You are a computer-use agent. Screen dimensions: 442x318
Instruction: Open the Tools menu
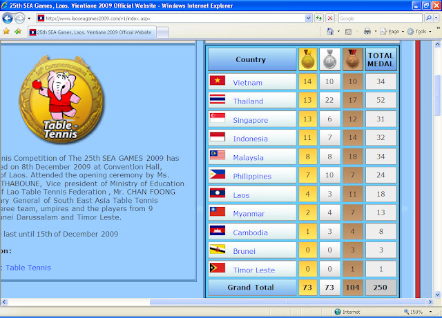click(419, 32)
